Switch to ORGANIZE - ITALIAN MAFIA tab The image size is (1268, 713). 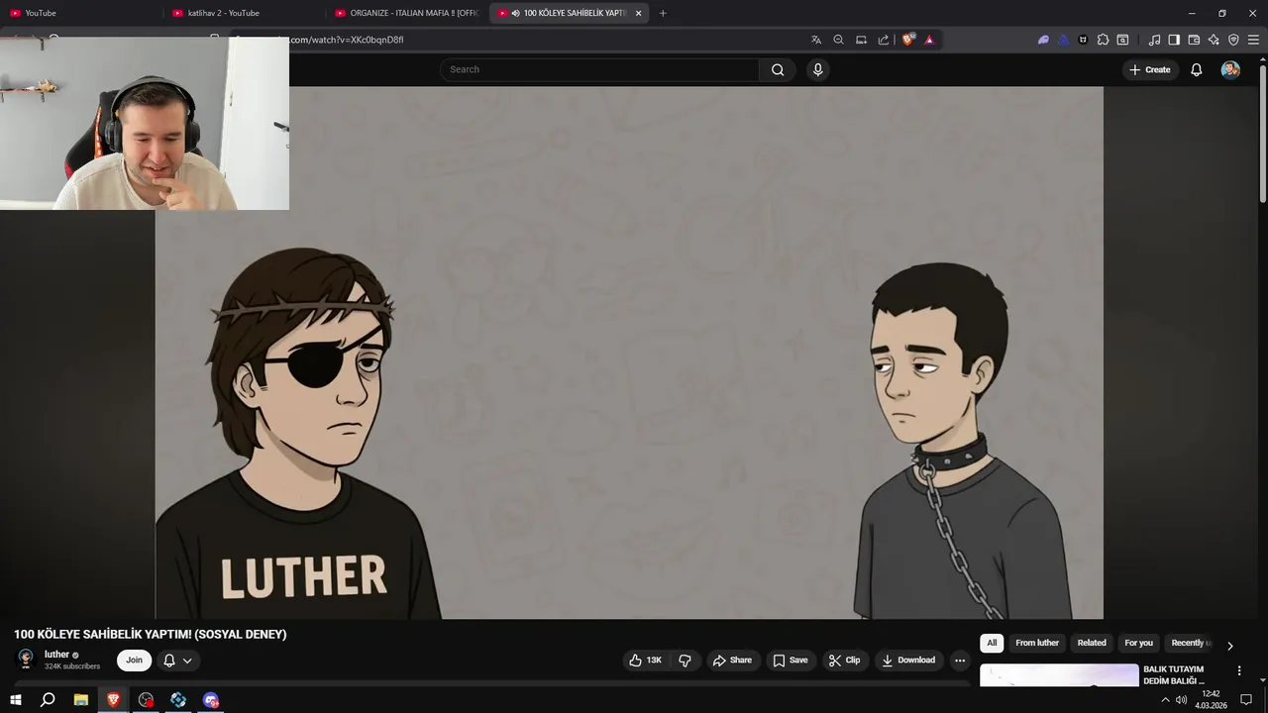406,13
